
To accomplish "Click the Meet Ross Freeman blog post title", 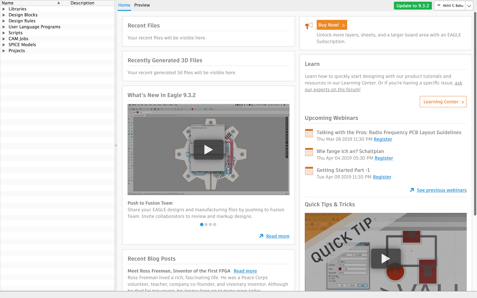I will pos(179,271).
